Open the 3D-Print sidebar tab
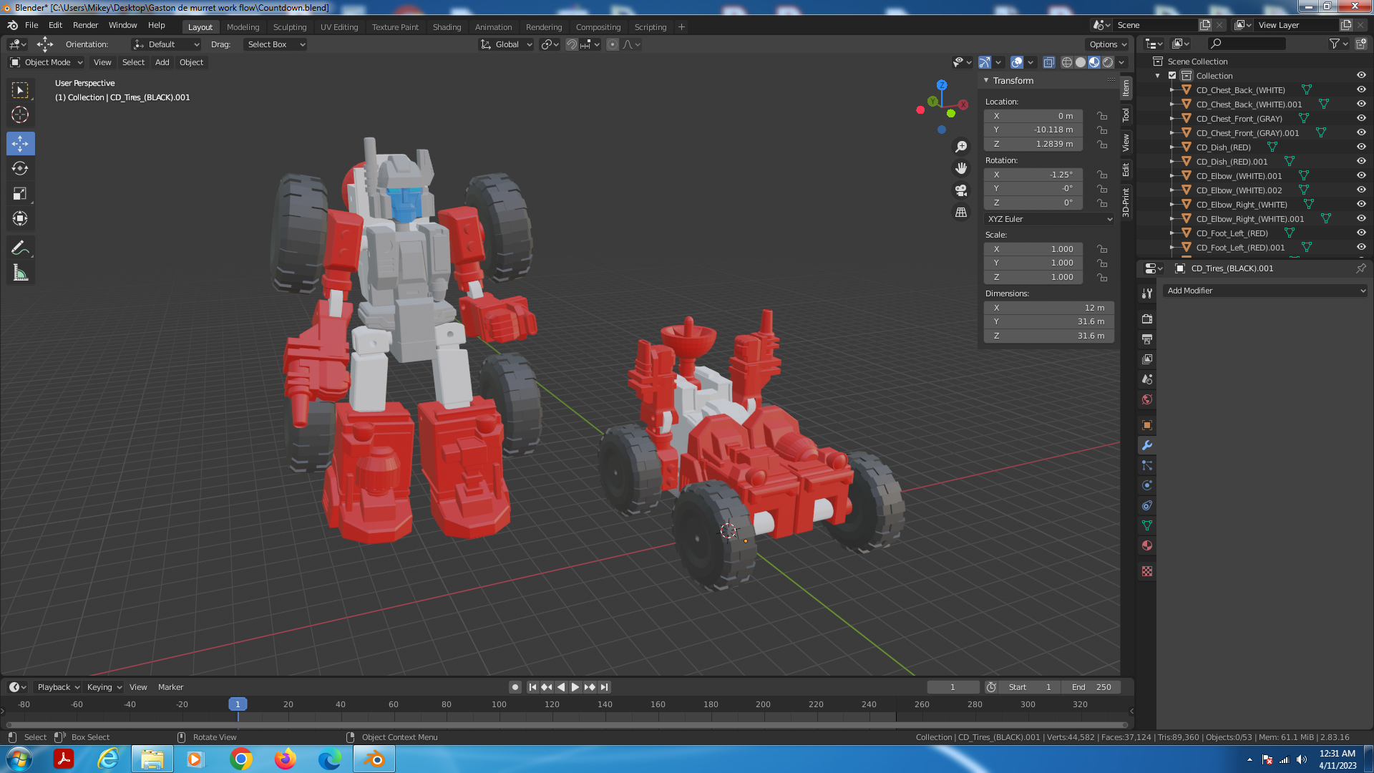1374x773 pixels. coord(1126,202)
